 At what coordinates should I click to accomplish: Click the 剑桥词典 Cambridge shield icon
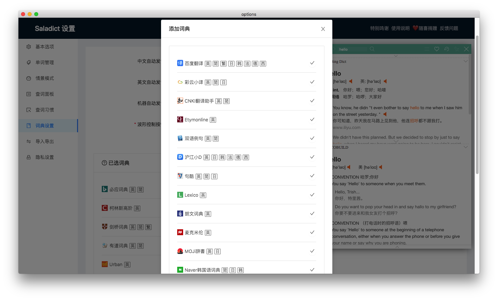pyautogui.click(x=105, y=227)
